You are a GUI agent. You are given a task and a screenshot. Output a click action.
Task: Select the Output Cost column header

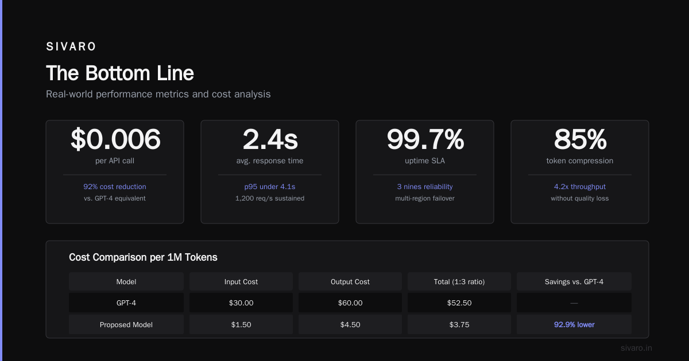point(350,281)
